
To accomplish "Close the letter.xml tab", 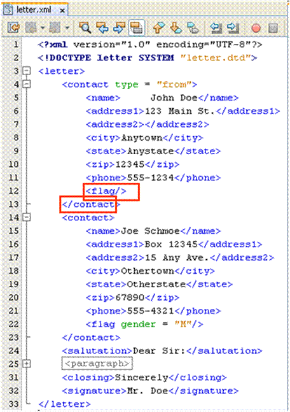I will point(62,11).
